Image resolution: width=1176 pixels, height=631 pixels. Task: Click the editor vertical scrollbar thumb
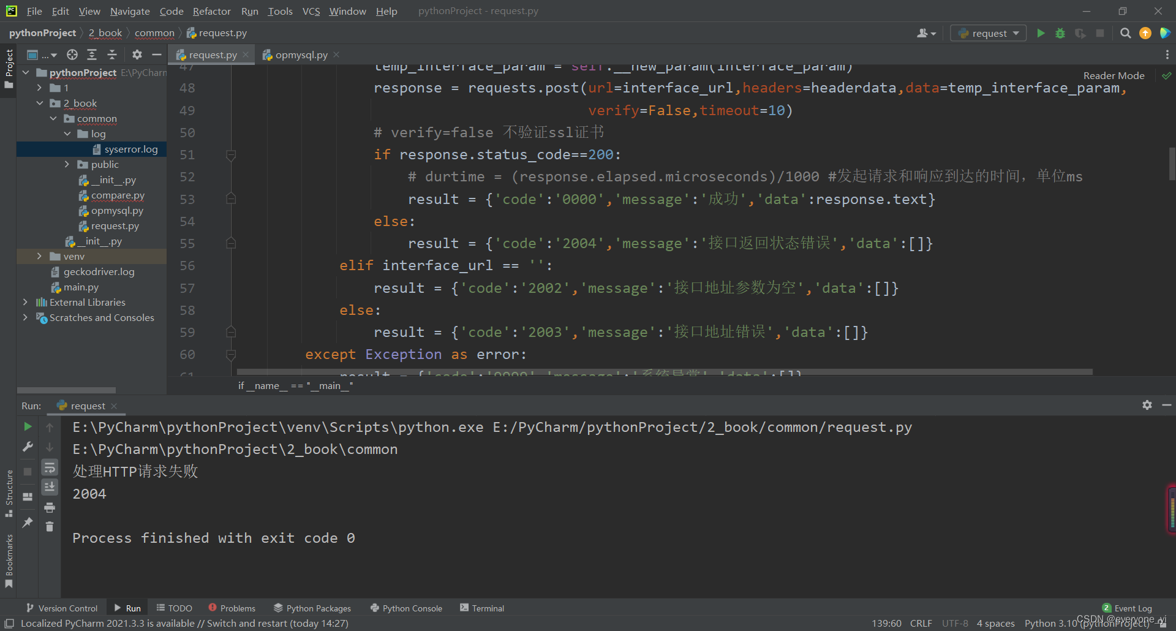pyautogui.click(x=1172, y=163)
